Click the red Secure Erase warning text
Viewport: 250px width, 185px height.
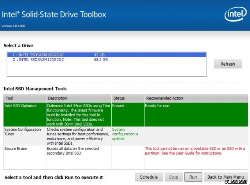195,151
